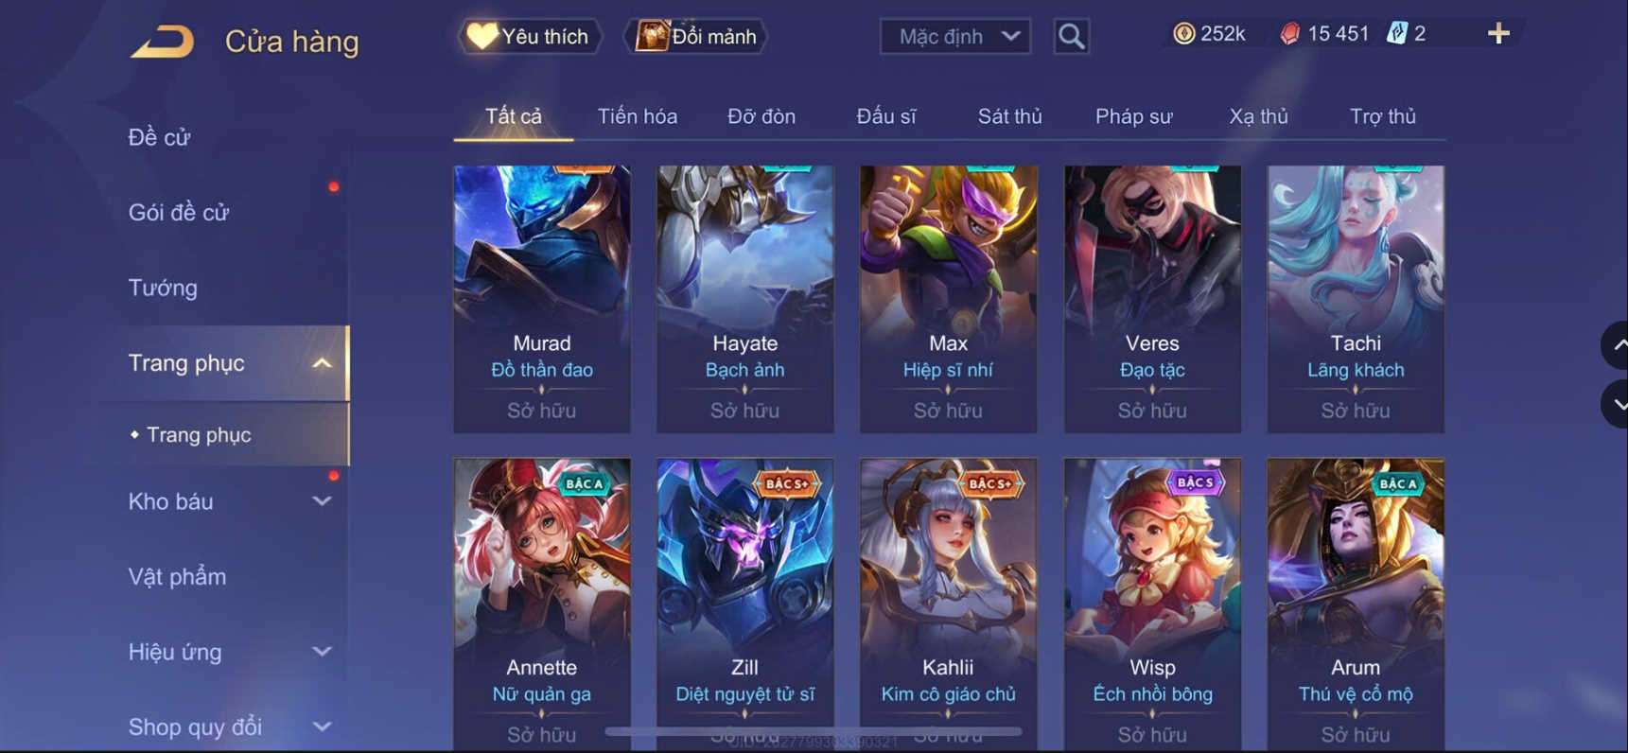The image size is (1628, 753).
Task: Click the back arrow icon beside Cửa hàng
Action: tap(162, 41)
